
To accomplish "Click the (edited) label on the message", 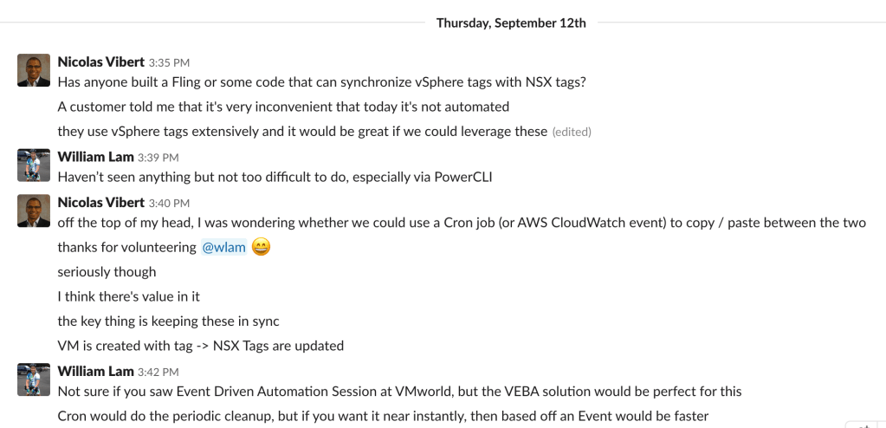I will click(572, 133).
